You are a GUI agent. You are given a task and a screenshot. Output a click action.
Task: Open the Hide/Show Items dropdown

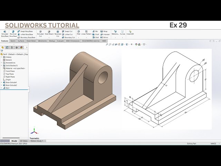click(x=132, y=45)
